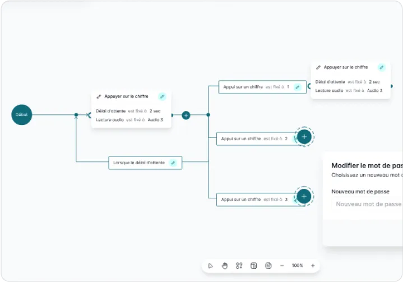This screenshot has height=282, width=403.
Task: Edit the top-right 'Appuyer sur le chiffre' card
Action: click(x=382, y=67)
